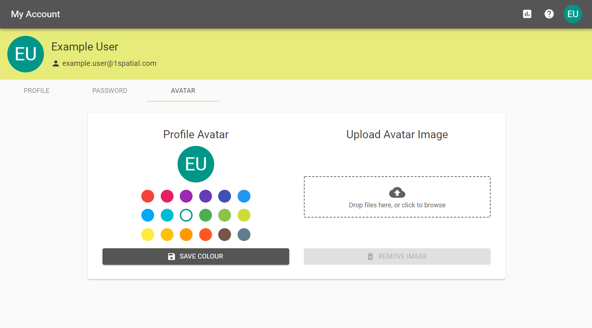
Task: Click the My Account title
Action: pos(36,14)
